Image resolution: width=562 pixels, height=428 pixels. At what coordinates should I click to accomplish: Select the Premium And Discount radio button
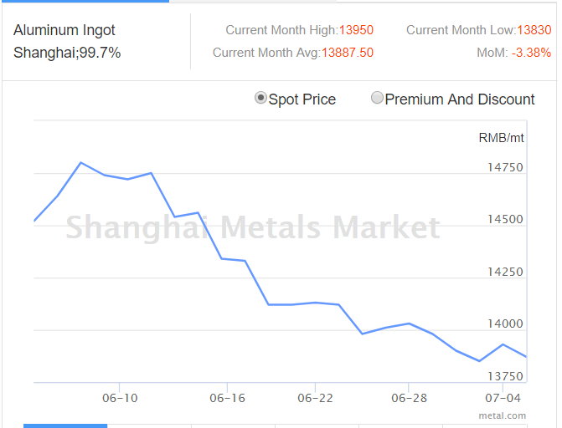click(377, 99)
